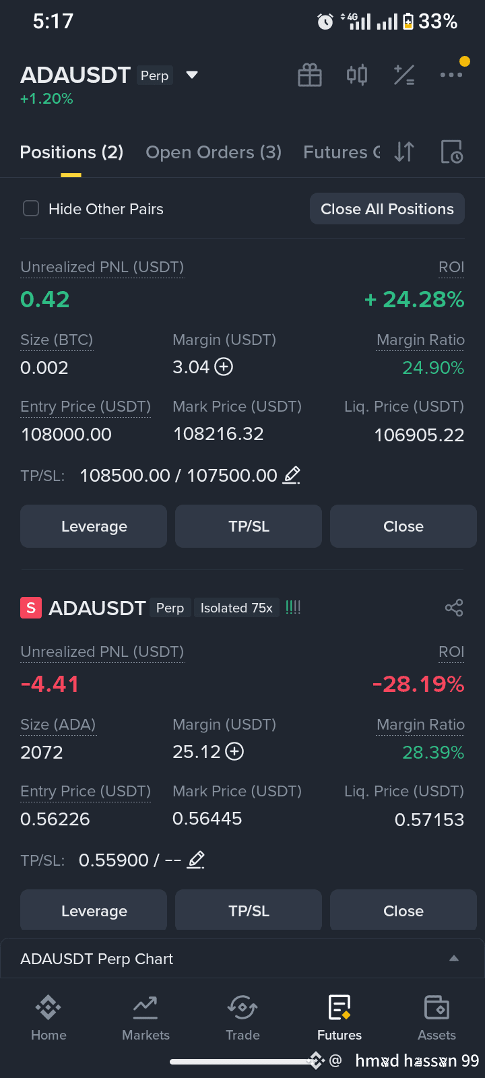This screenshot has width=485, height=1078.
Task: Edit TP/SL pencil for ADA position
Action: 195,860
